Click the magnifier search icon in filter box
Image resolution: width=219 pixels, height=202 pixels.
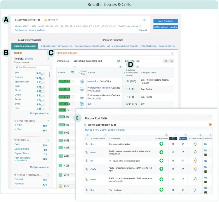172,61
